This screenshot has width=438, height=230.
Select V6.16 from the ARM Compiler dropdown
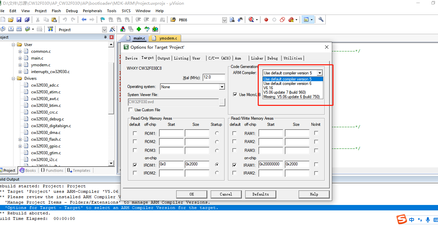coord(268,88)
